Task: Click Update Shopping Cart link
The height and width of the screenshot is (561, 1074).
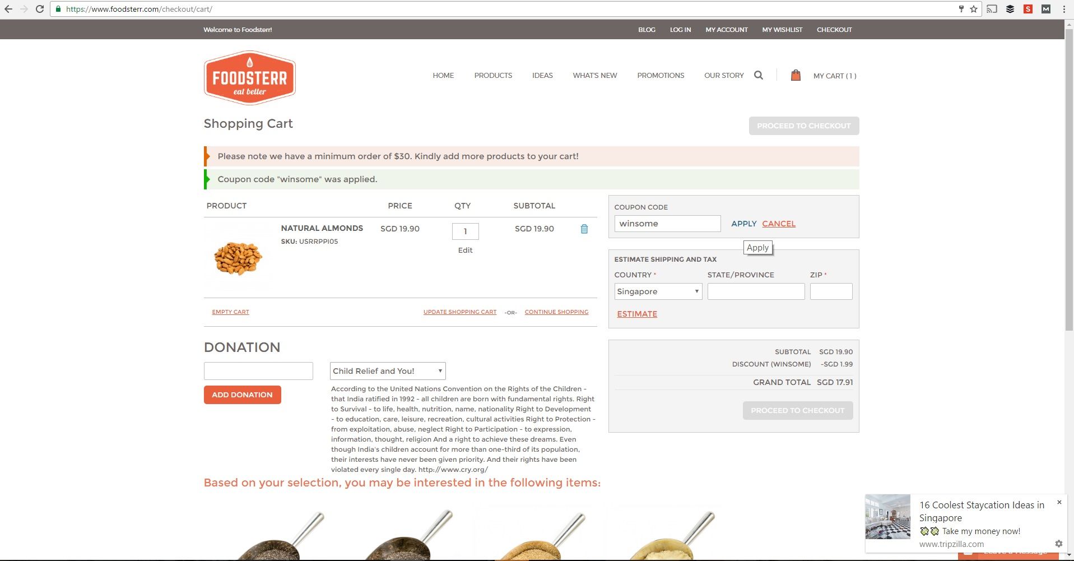Action: 460,312
